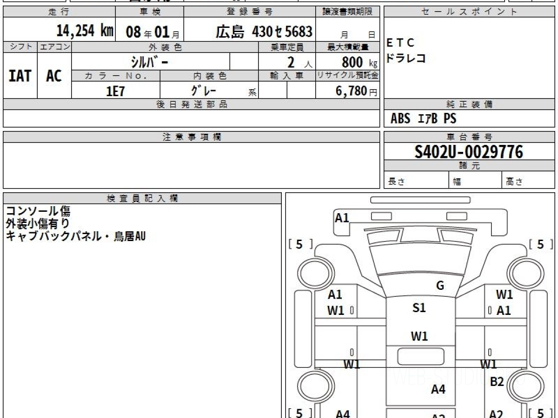The width and height of the screenshot is (558, 418).
Task: Click the 車台番号 header
Action: (469, 137)
